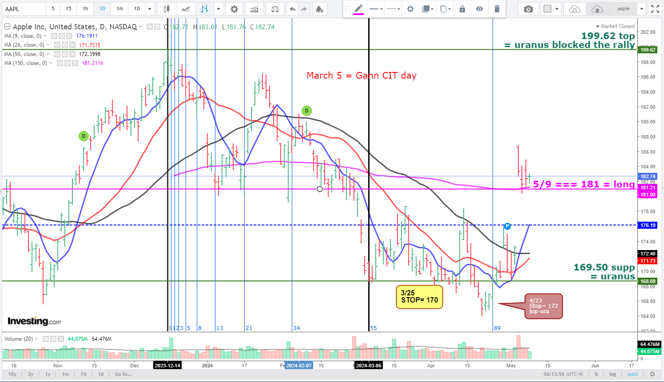This screenshot has width=664, height=382.
Task: Pick the pencil line color tool
Action: (x=358, y=9)
